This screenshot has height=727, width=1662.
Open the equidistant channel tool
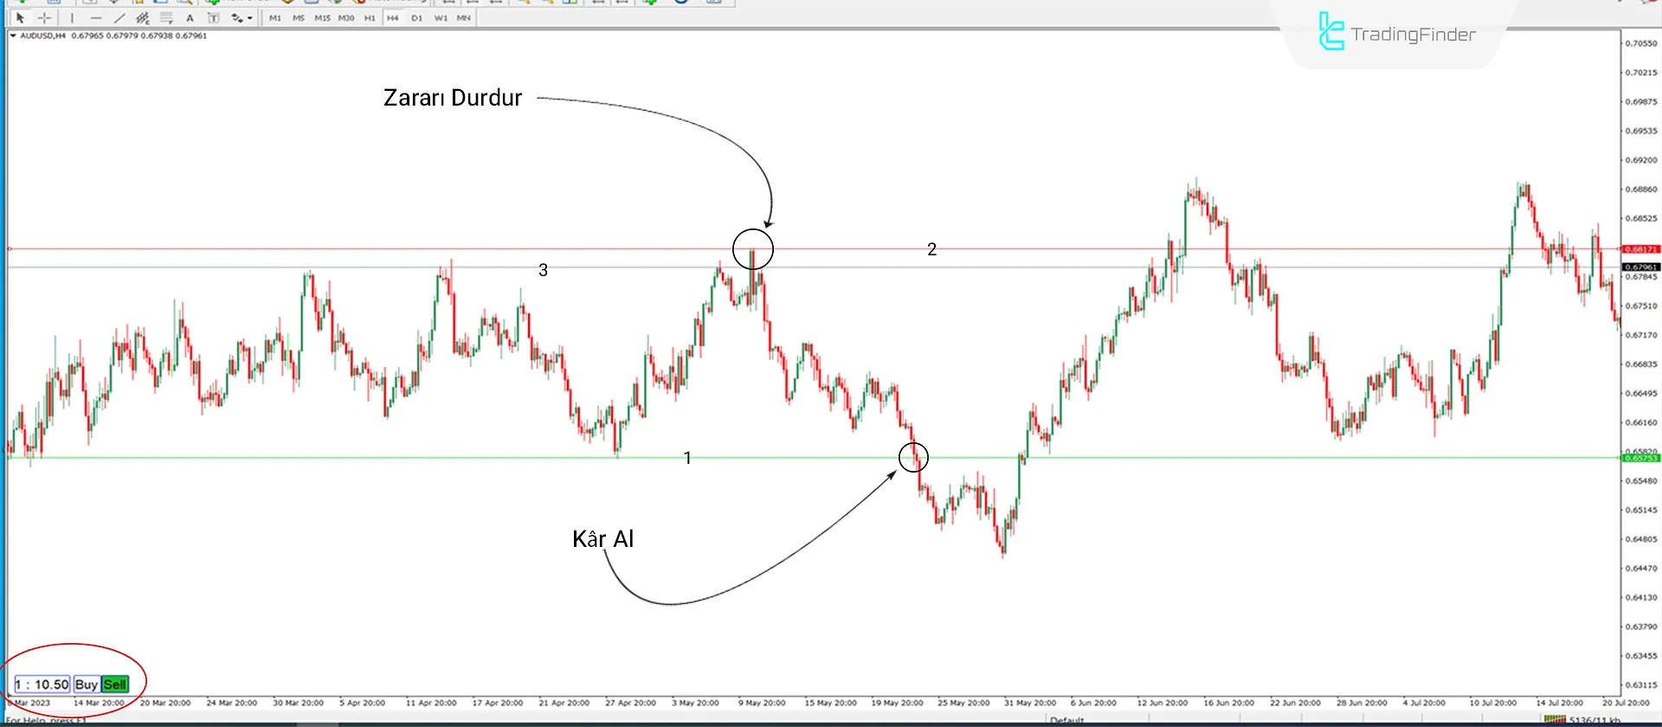click(x=143, y=18)
